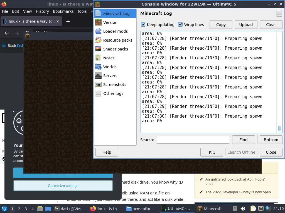
Task: Open the volume control tray icon
Action: 243,209
